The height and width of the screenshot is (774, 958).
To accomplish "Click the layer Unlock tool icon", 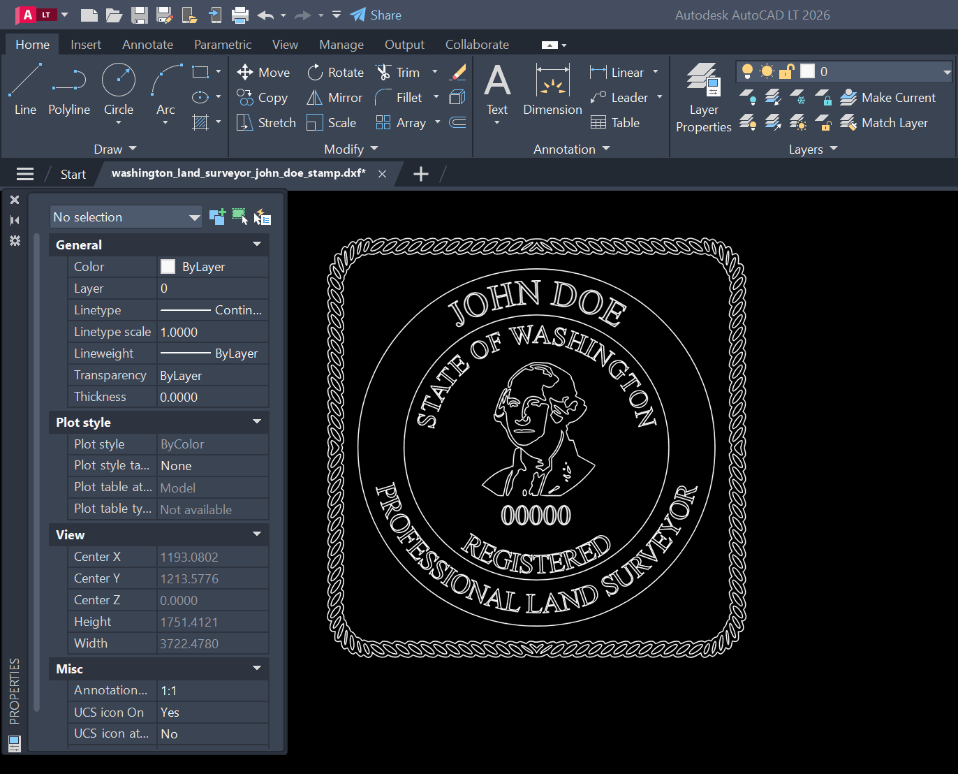I will point(823,122).
